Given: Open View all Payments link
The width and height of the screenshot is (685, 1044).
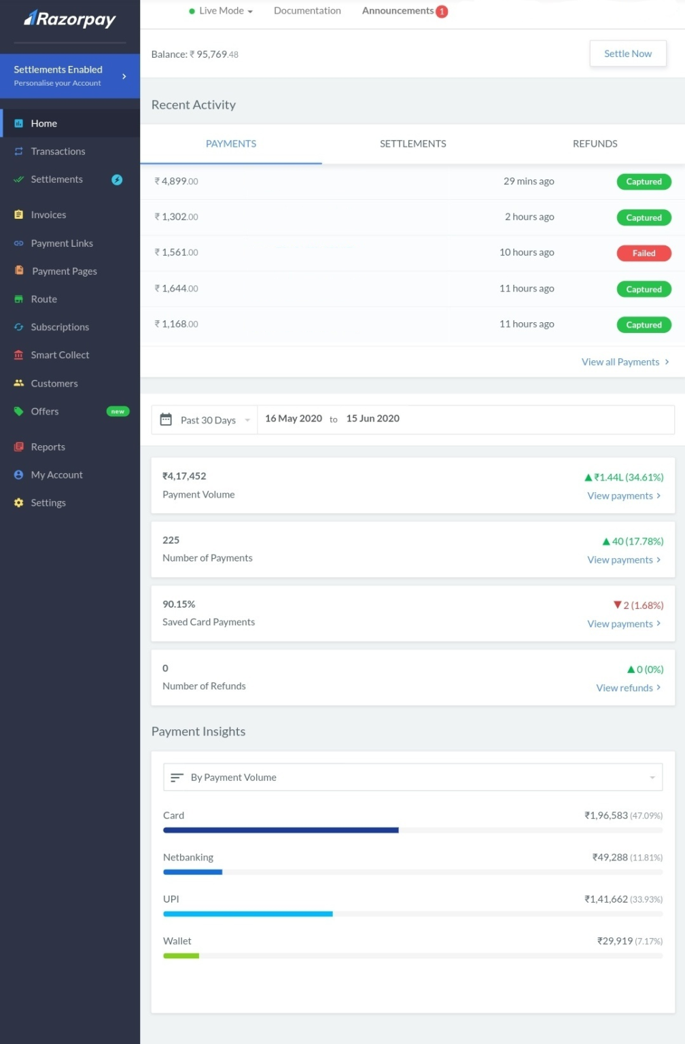Looking at the screenshot, I should (x=620, y=362).
